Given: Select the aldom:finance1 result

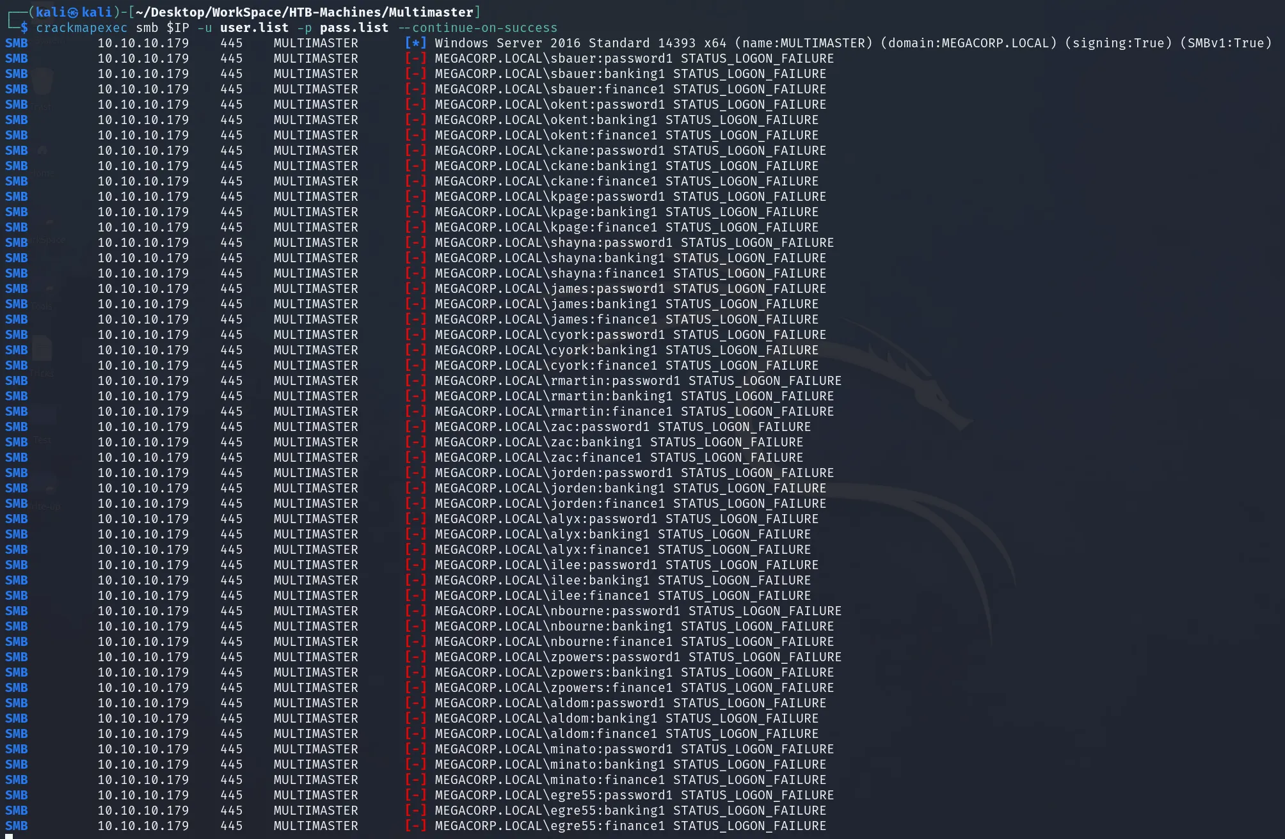Looking at the screenshot, I should click(x=627, y=733).
